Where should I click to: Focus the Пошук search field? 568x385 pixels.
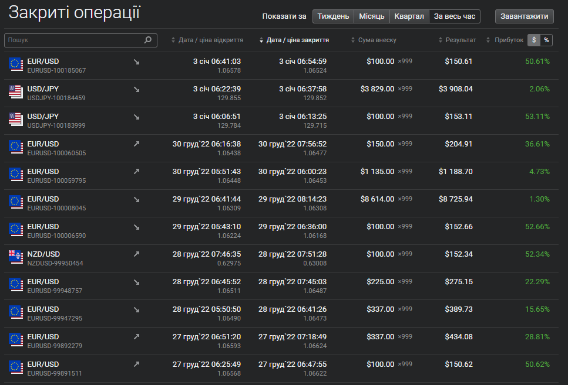(x=73, y=40)
